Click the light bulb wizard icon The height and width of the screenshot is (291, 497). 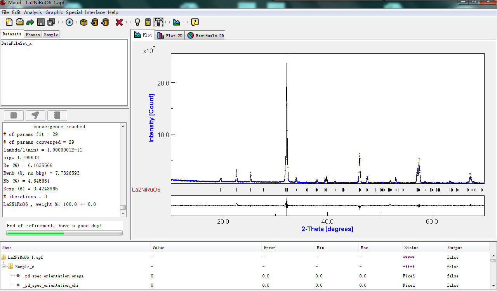coord(137,22)
